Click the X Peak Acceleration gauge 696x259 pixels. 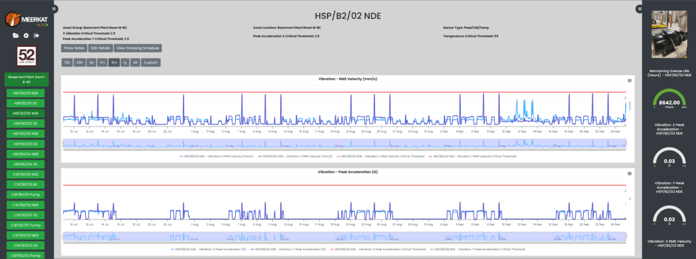[669, 157]
